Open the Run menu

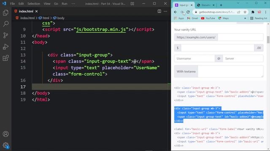65,4
